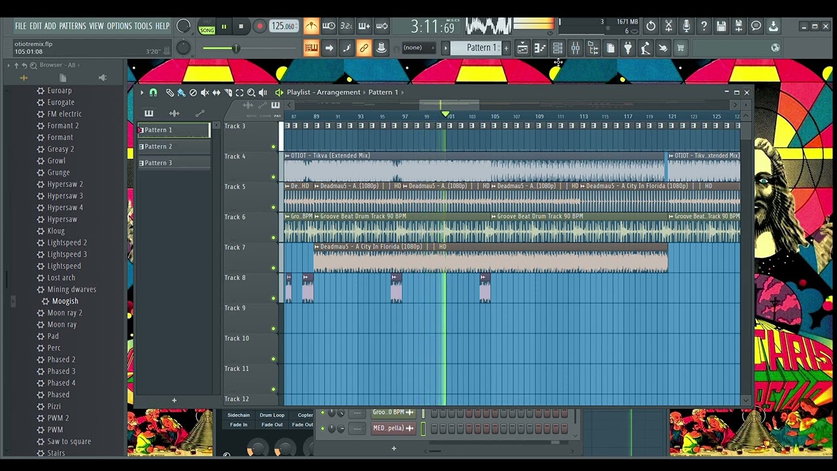This screenshot has width=837, height=471.
Task: Select the Slip tool in the playlist toolbar
Action: click(216, 93)
